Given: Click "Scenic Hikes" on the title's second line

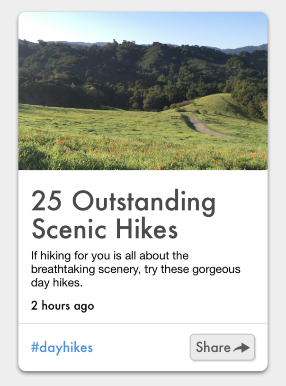Looking at the screenshot, I should click(105, 229).
